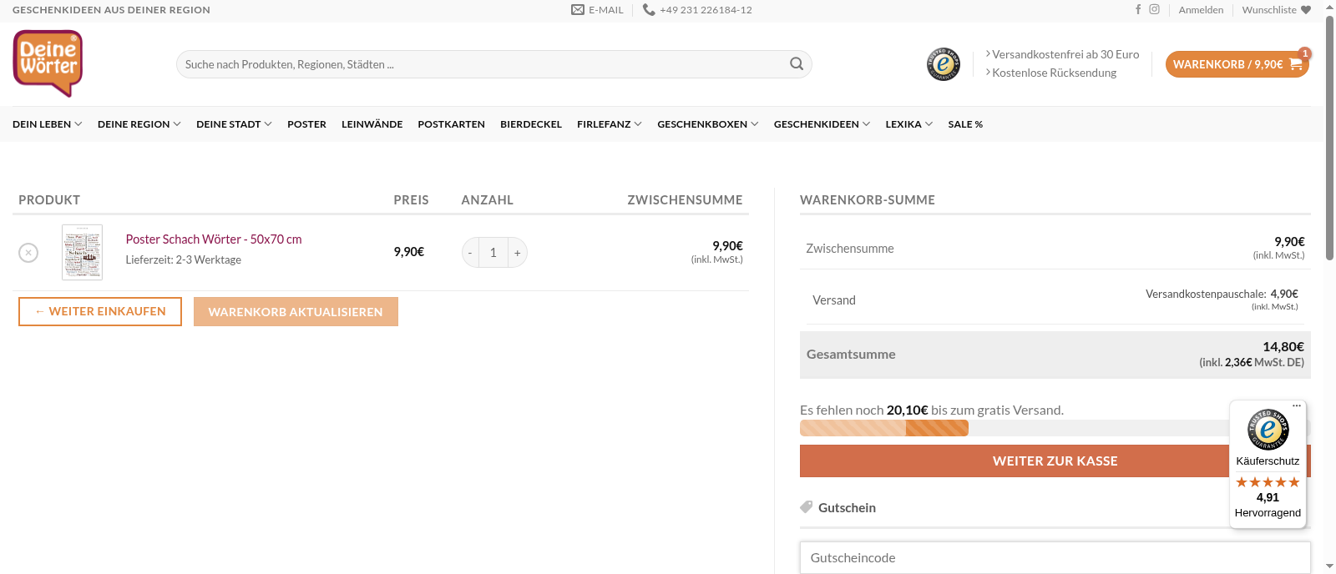Open E-MAIL contact link
Screen dimensions: 1336x574
click(x=598, y=10)
